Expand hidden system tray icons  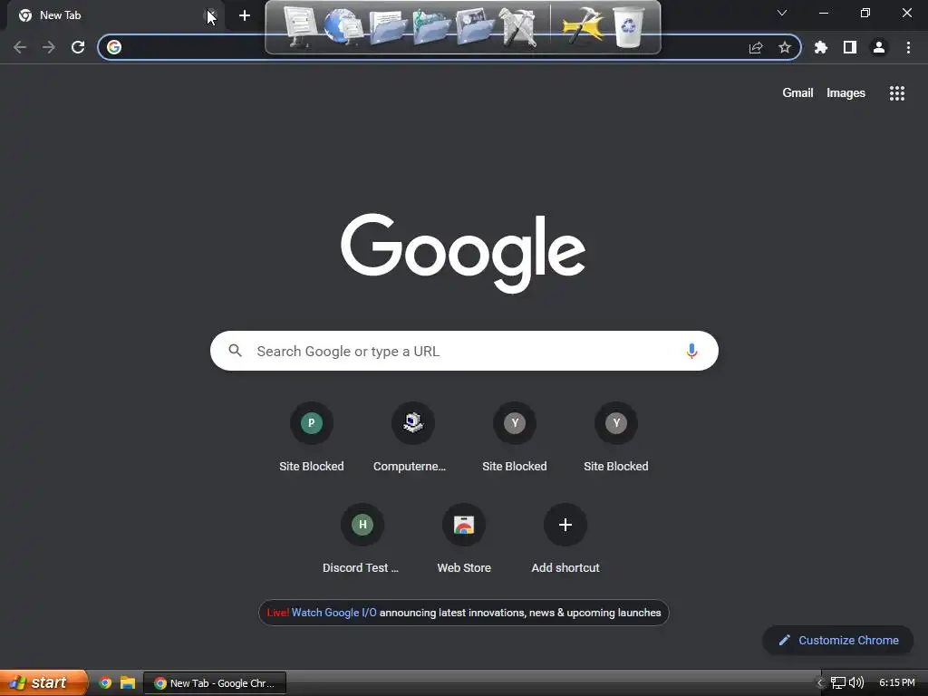tap(820, 683)
